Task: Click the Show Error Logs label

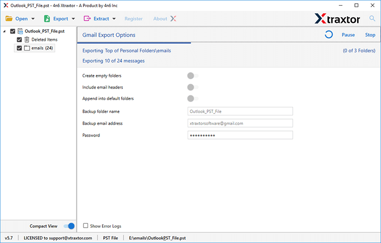Action: pos(106,226)
